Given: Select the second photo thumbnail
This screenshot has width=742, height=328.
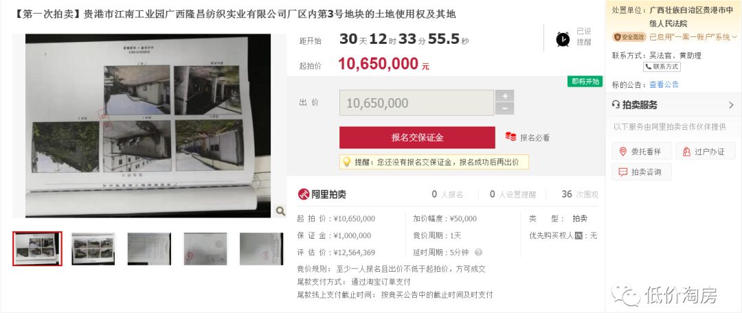Looking at the screenshot, I should [93, 248].
